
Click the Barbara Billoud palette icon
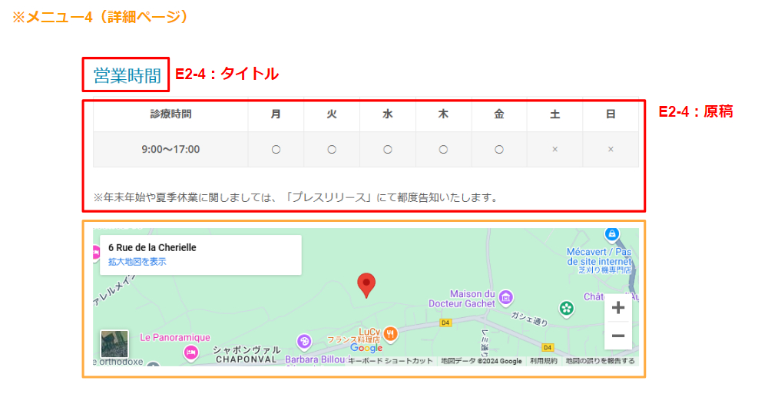pyautogui.click(x=304, y=341)
